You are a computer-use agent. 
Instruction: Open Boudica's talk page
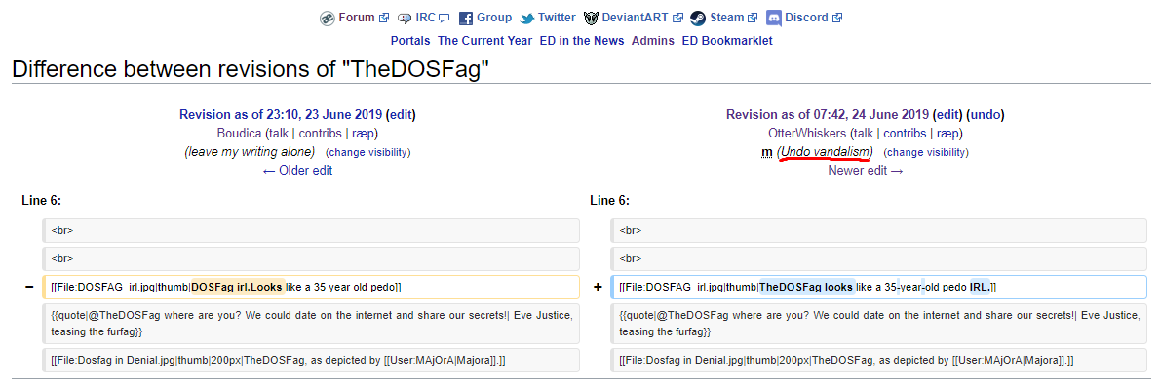[x=279, y=134]
